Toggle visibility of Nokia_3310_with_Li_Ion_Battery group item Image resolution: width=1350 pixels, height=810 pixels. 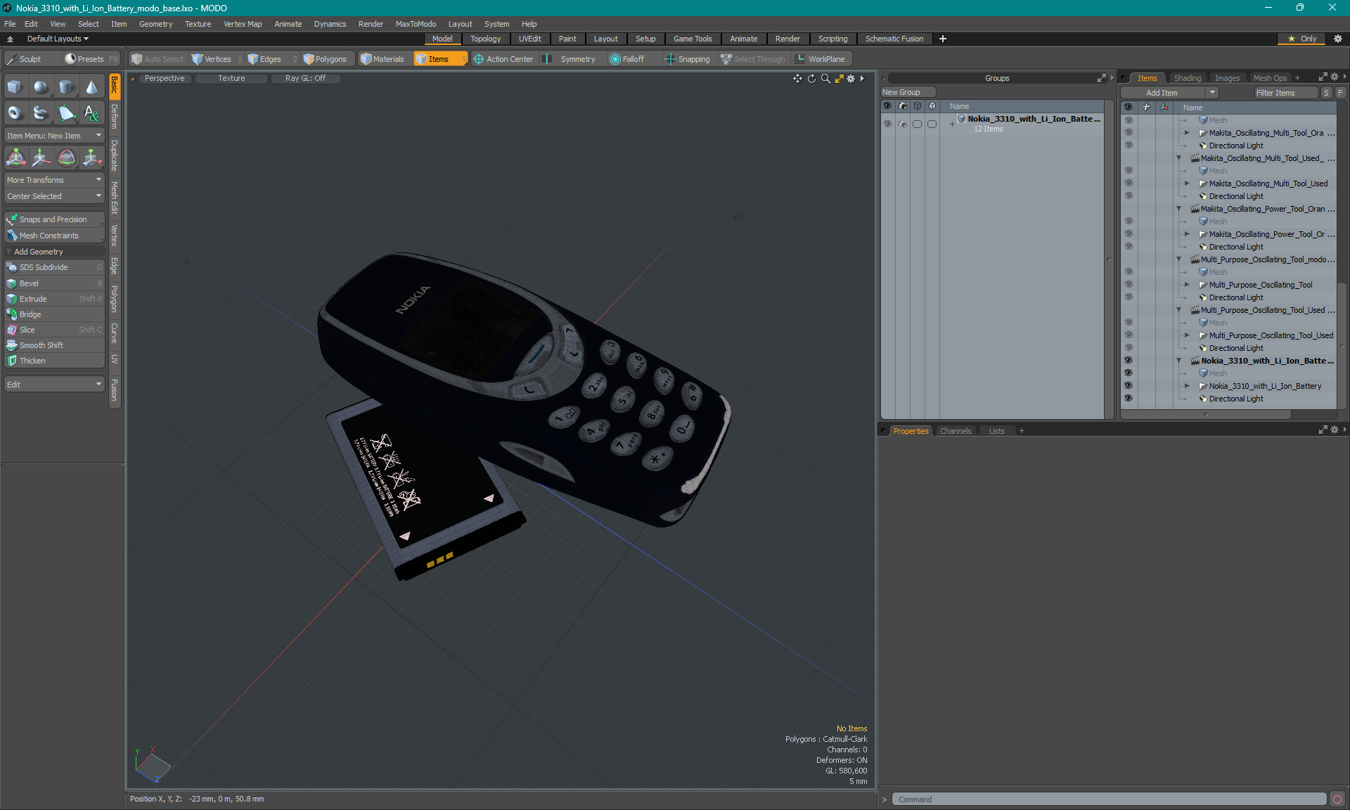coord(887,124)
